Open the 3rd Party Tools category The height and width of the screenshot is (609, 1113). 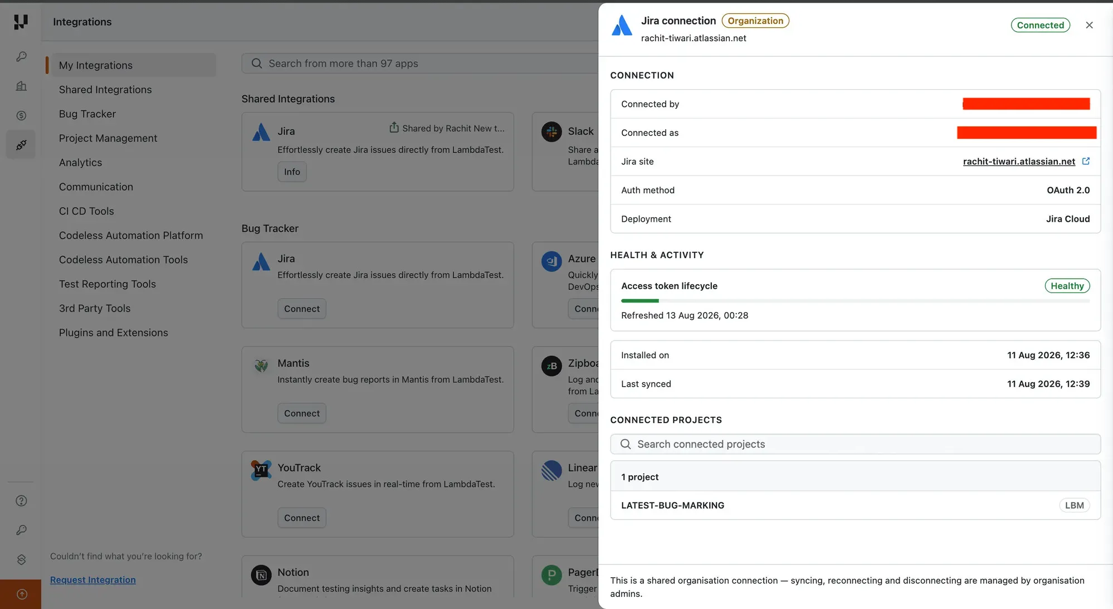click(95, 309)
